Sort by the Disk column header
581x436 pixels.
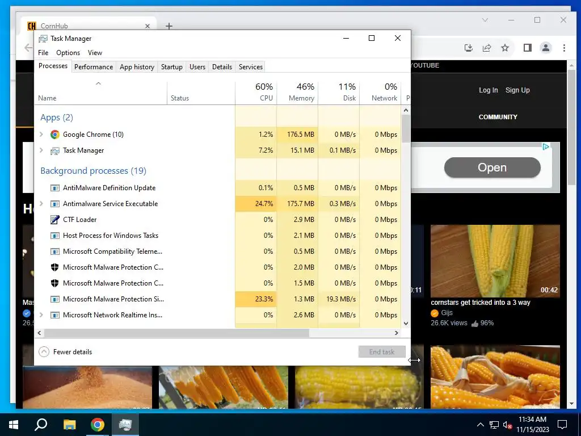pyautogui.click(x=339, y=93)
